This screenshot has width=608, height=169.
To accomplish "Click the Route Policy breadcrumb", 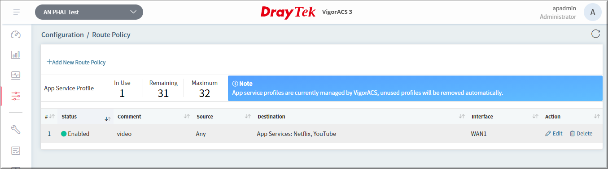I will tap(111, 34).
